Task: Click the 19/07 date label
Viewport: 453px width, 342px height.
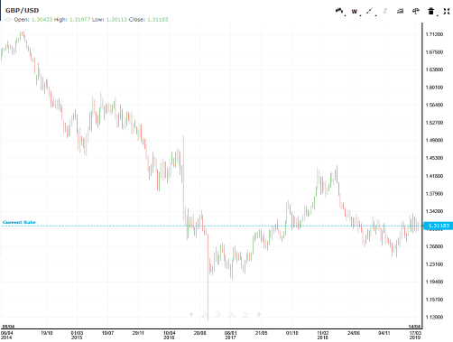Action: (107, 333)
